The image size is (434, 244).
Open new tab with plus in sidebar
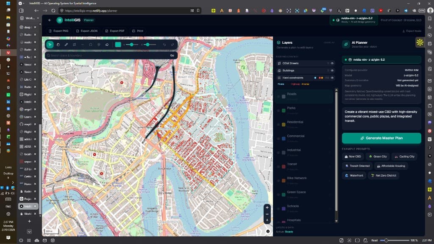29,221
